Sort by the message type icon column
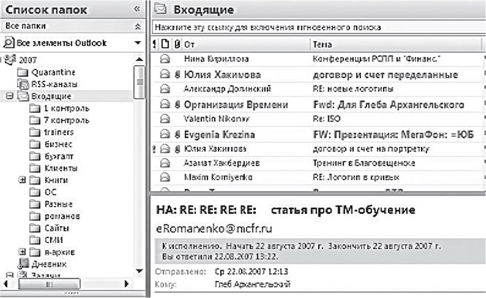 [x=162, y=45]
